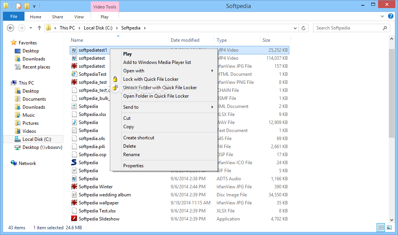Open the Customize Quick Access Toolbar dropdown
Image resolution: width=398 pixels, height=235 pixels.
click(x=34, y=7)
